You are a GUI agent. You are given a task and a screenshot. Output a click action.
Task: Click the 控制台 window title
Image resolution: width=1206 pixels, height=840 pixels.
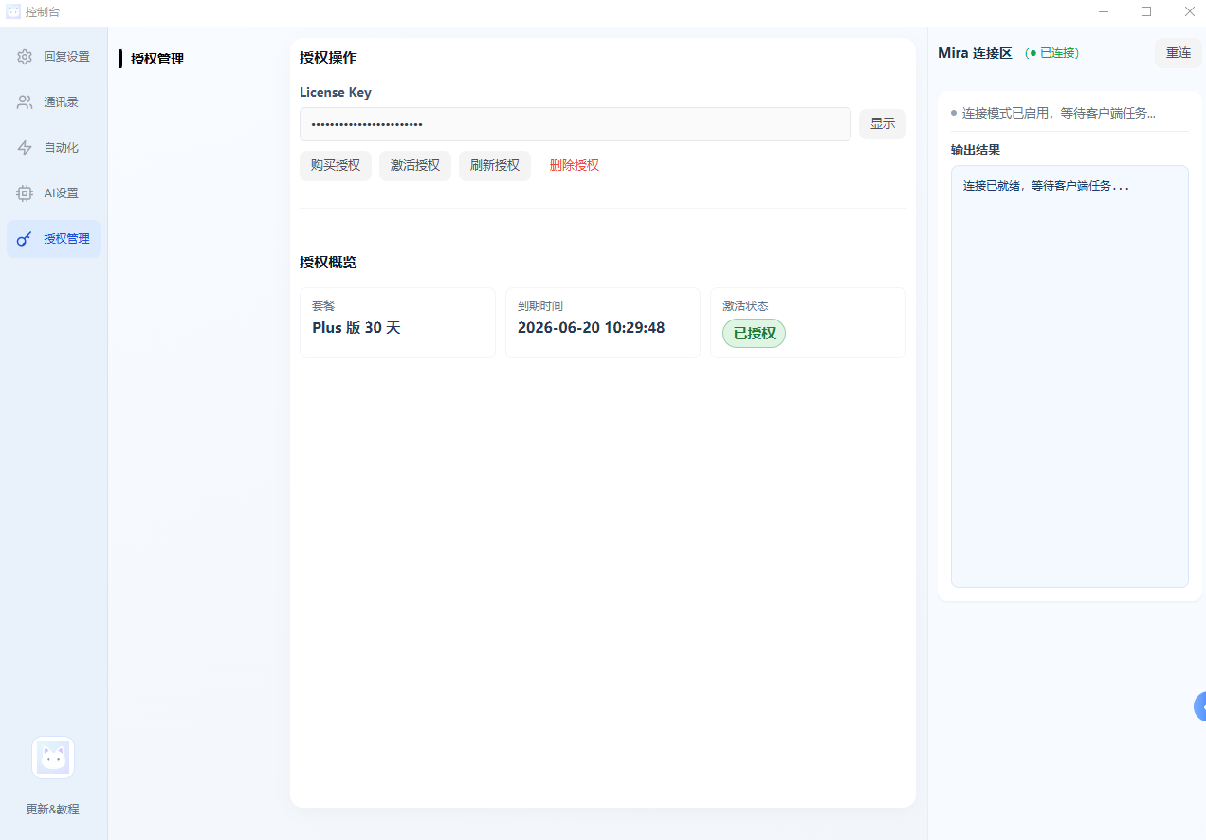[43, 12]
